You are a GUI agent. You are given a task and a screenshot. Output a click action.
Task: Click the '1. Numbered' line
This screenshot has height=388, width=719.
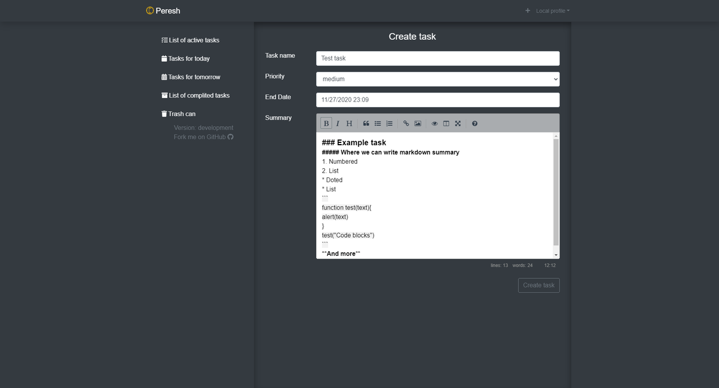tap(339, 161)
